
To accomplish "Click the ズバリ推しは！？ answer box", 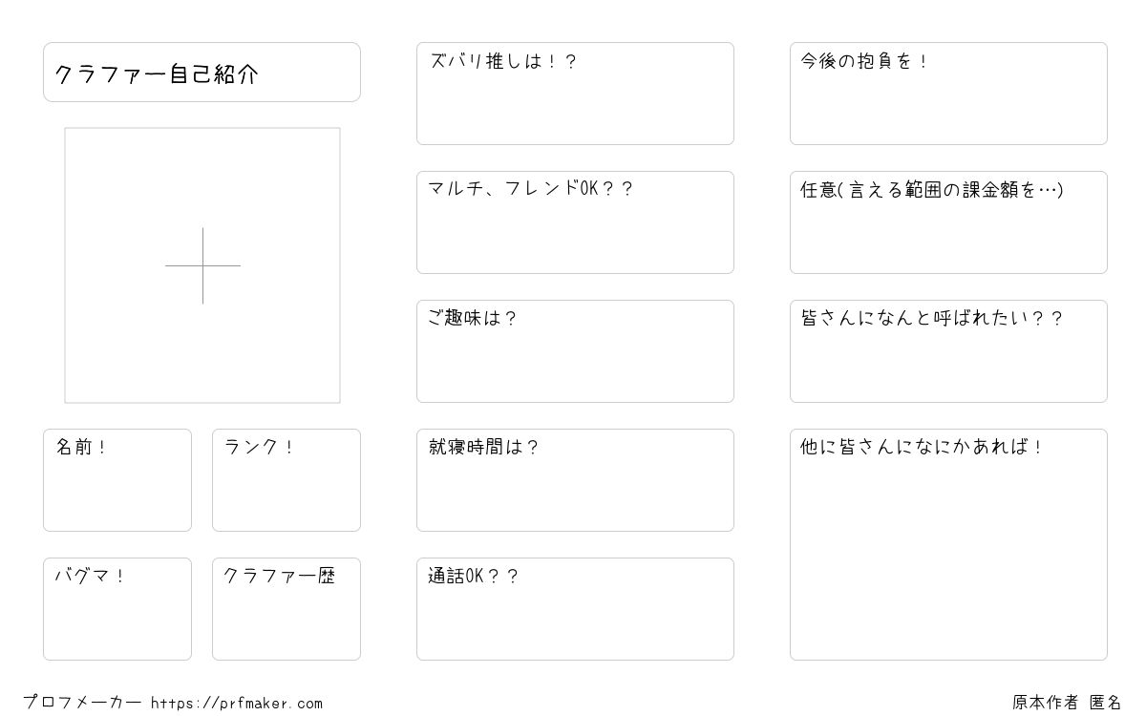I will [x=575, y=94].
